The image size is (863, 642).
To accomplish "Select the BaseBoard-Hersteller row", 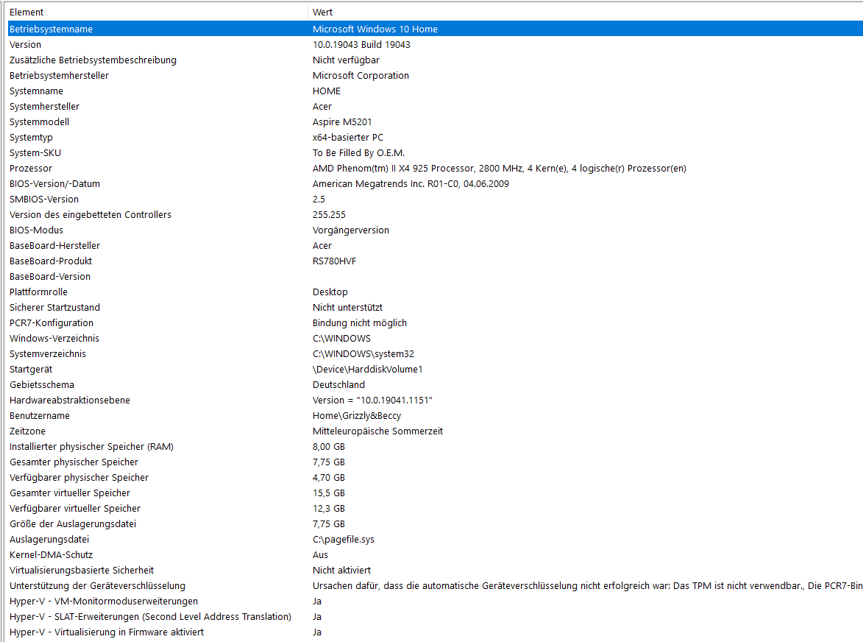I will [436, 245].
